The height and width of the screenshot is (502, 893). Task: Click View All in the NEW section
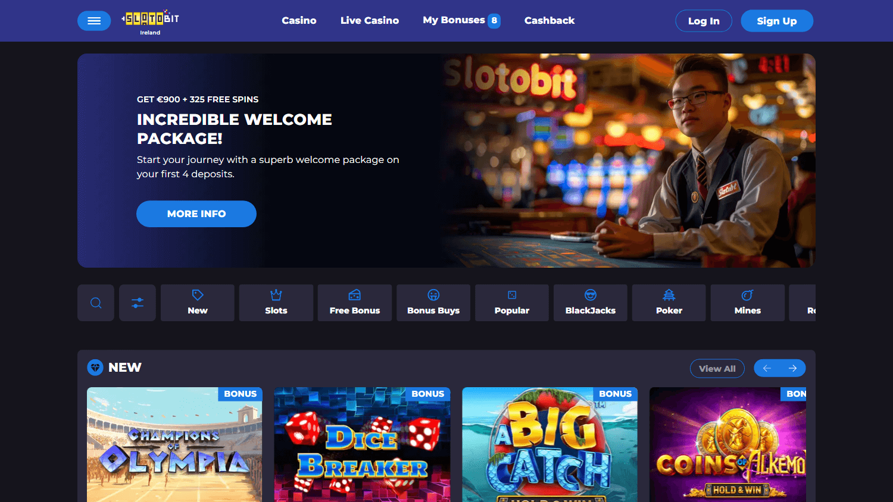click(x=717, y=368)
